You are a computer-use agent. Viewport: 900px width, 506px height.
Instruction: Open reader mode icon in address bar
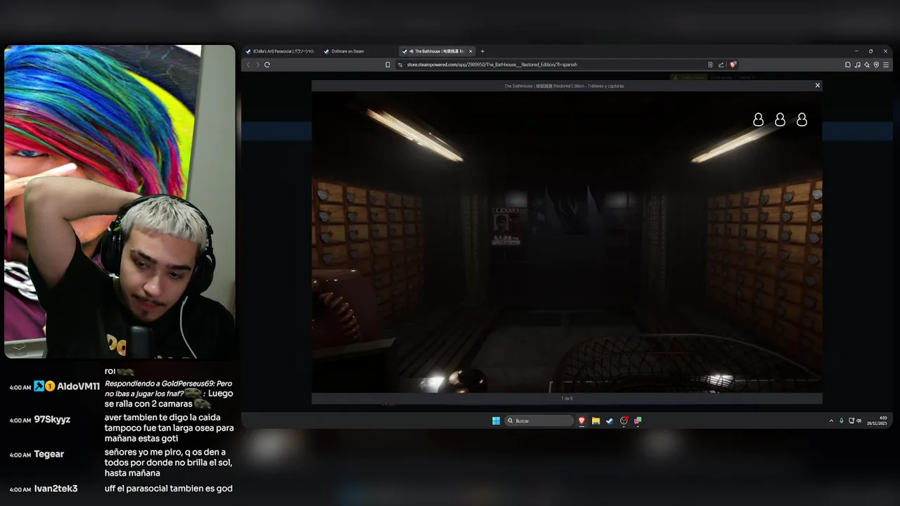(710, 65)
